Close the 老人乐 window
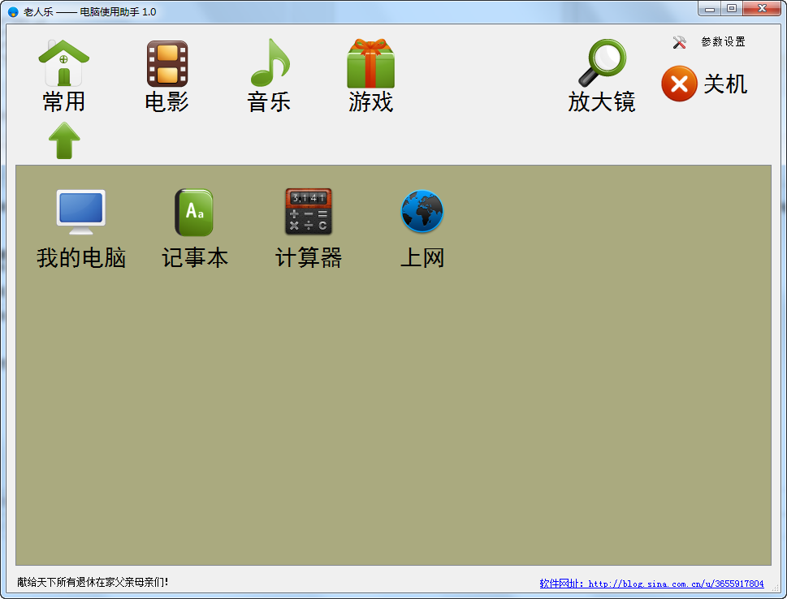 (762, 9)
